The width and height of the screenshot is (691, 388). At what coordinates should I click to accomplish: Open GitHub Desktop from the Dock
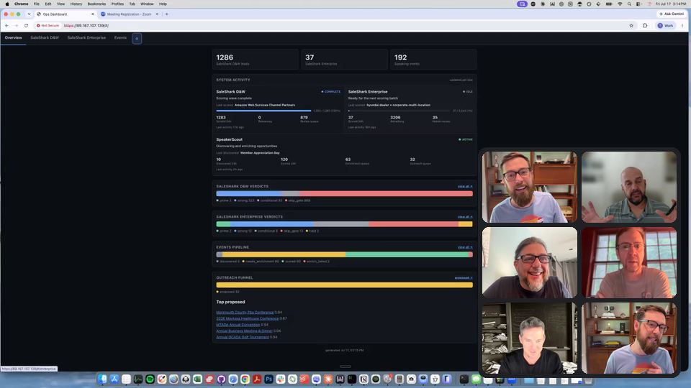(x=221, y=379)
